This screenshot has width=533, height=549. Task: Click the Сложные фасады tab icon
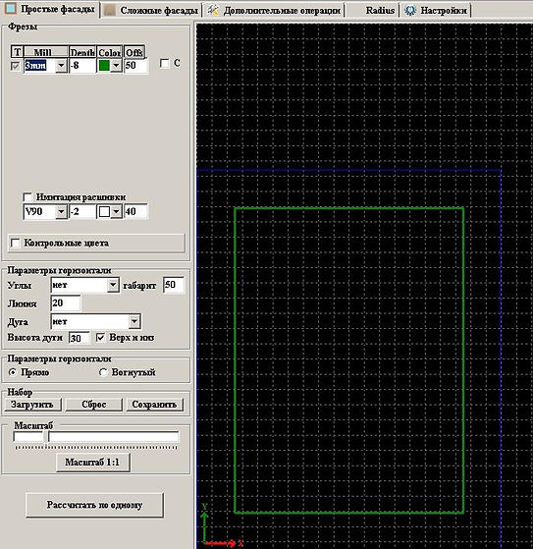pyautogui.click(x=110, y=10)
